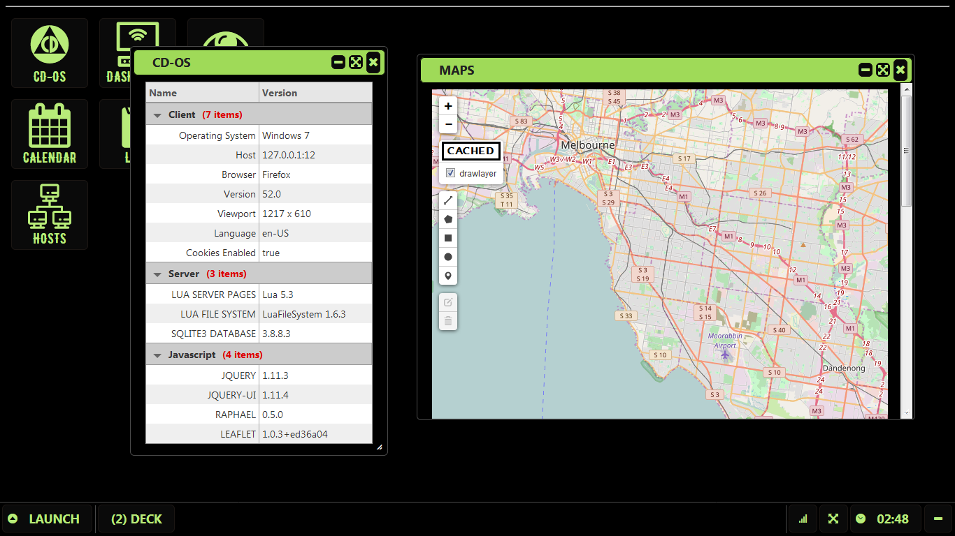The height and width of the screenshot is (536, 955).
Task: Click the Maps window vertical scrollbar
Action: coord(906,151)
